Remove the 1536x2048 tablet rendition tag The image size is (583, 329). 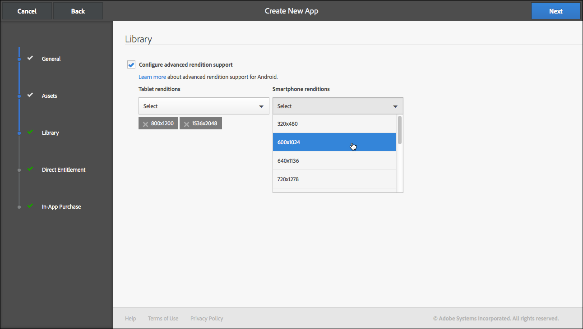[x=187, y=123]
